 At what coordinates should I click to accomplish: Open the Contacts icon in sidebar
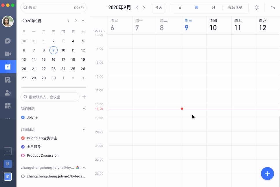[8, 93]
